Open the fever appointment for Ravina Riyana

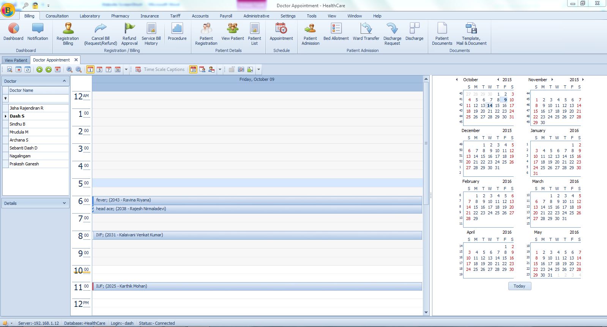tap(257, 200)
